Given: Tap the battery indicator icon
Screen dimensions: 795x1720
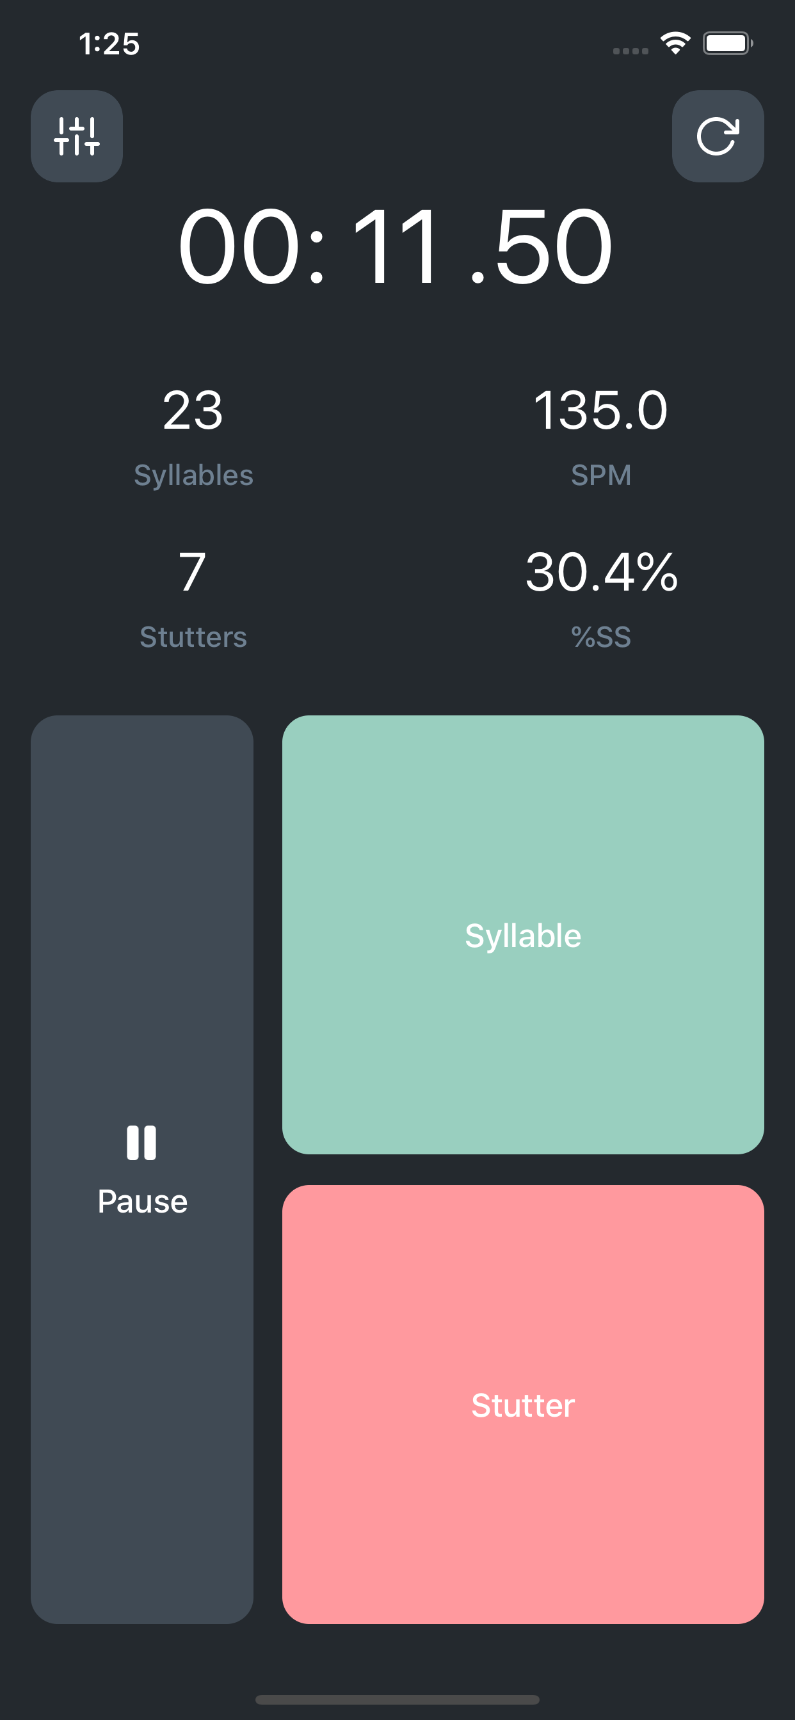Looking at the screenshot, I should tap(727, 44).
